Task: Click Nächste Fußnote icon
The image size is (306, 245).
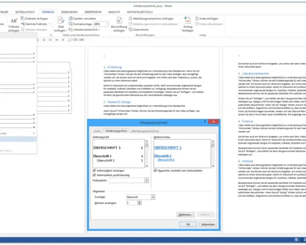Action: pyautogui.click(x=22, y=24)
